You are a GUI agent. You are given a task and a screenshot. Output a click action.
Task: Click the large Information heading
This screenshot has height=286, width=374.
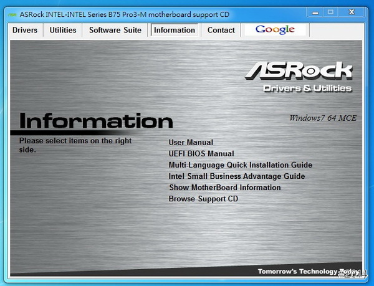(96, 120)
